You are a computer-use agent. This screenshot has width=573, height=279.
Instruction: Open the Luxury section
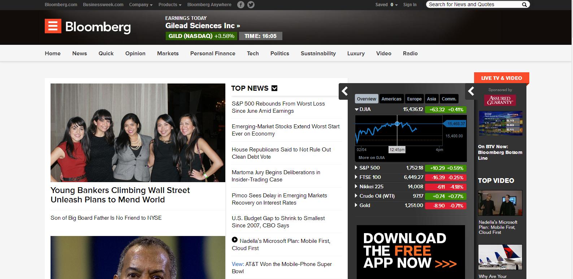pos(356,53)
